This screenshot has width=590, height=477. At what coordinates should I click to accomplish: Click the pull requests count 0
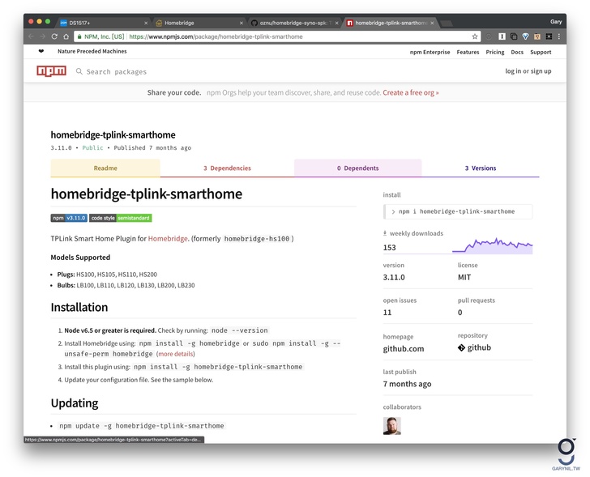(460, 312)
